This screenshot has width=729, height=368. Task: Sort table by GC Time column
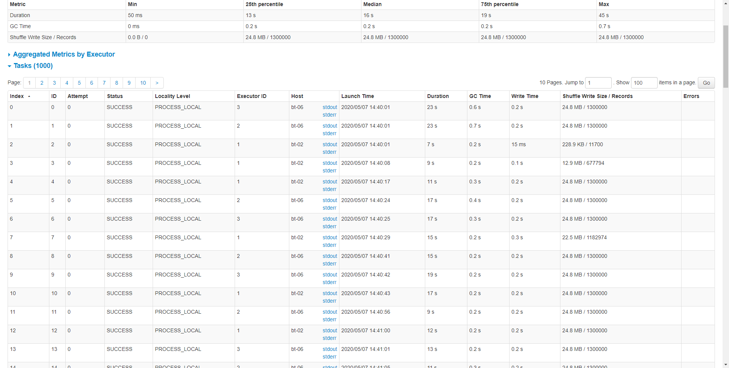point(480,96)
